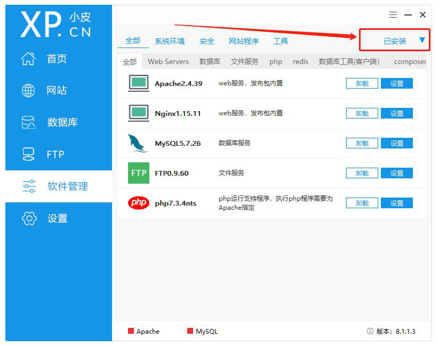Filter by 数据库工具(客户端) sub-tab

coord(349,61)
